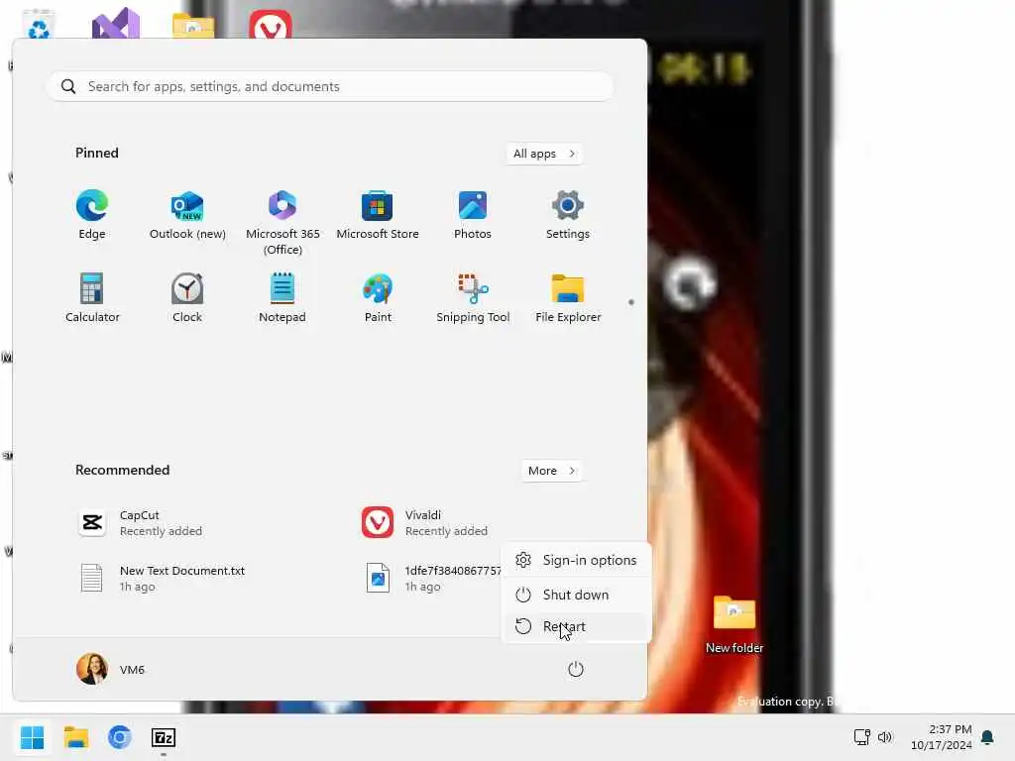Open the blue browser taskbar icon
Viewport: 1015px width, 761px height.
[x=119, y=737]
